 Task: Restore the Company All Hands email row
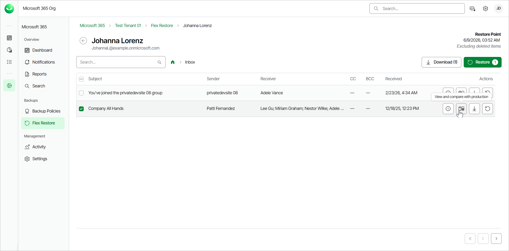[x=488, y=109]
